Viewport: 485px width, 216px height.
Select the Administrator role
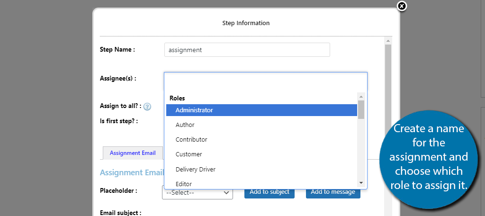(261, 110)
